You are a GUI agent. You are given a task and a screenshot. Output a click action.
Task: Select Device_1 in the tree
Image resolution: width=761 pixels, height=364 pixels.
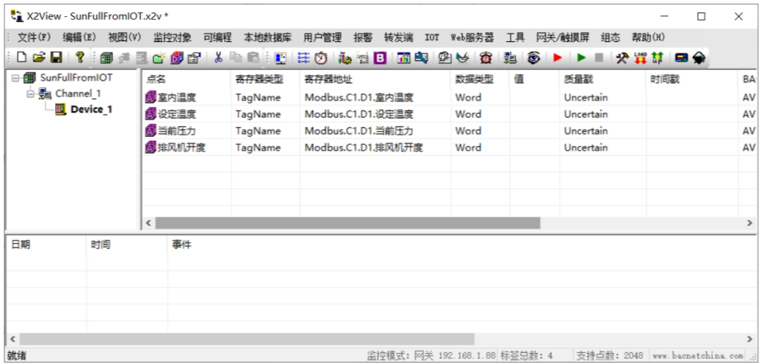click(x=91, y=110)
